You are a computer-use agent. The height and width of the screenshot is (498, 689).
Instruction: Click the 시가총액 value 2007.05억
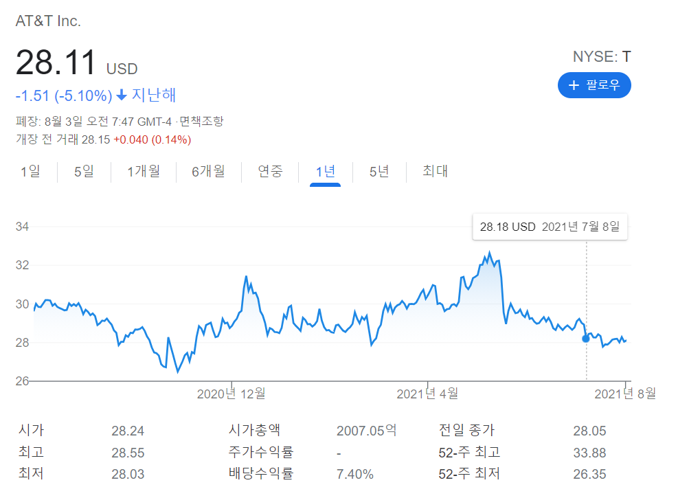(x=366, y=430)
